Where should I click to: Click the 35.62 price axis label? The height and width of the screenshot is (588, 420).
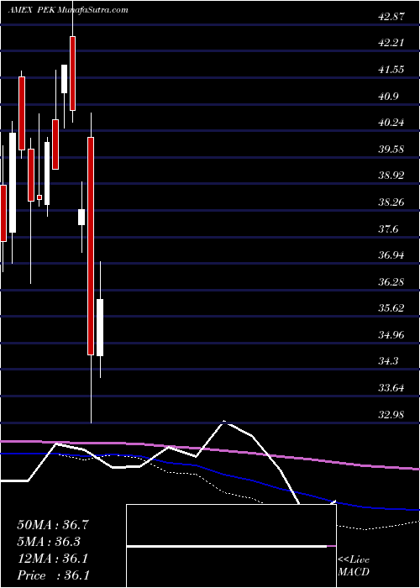(x=391, y=308)
